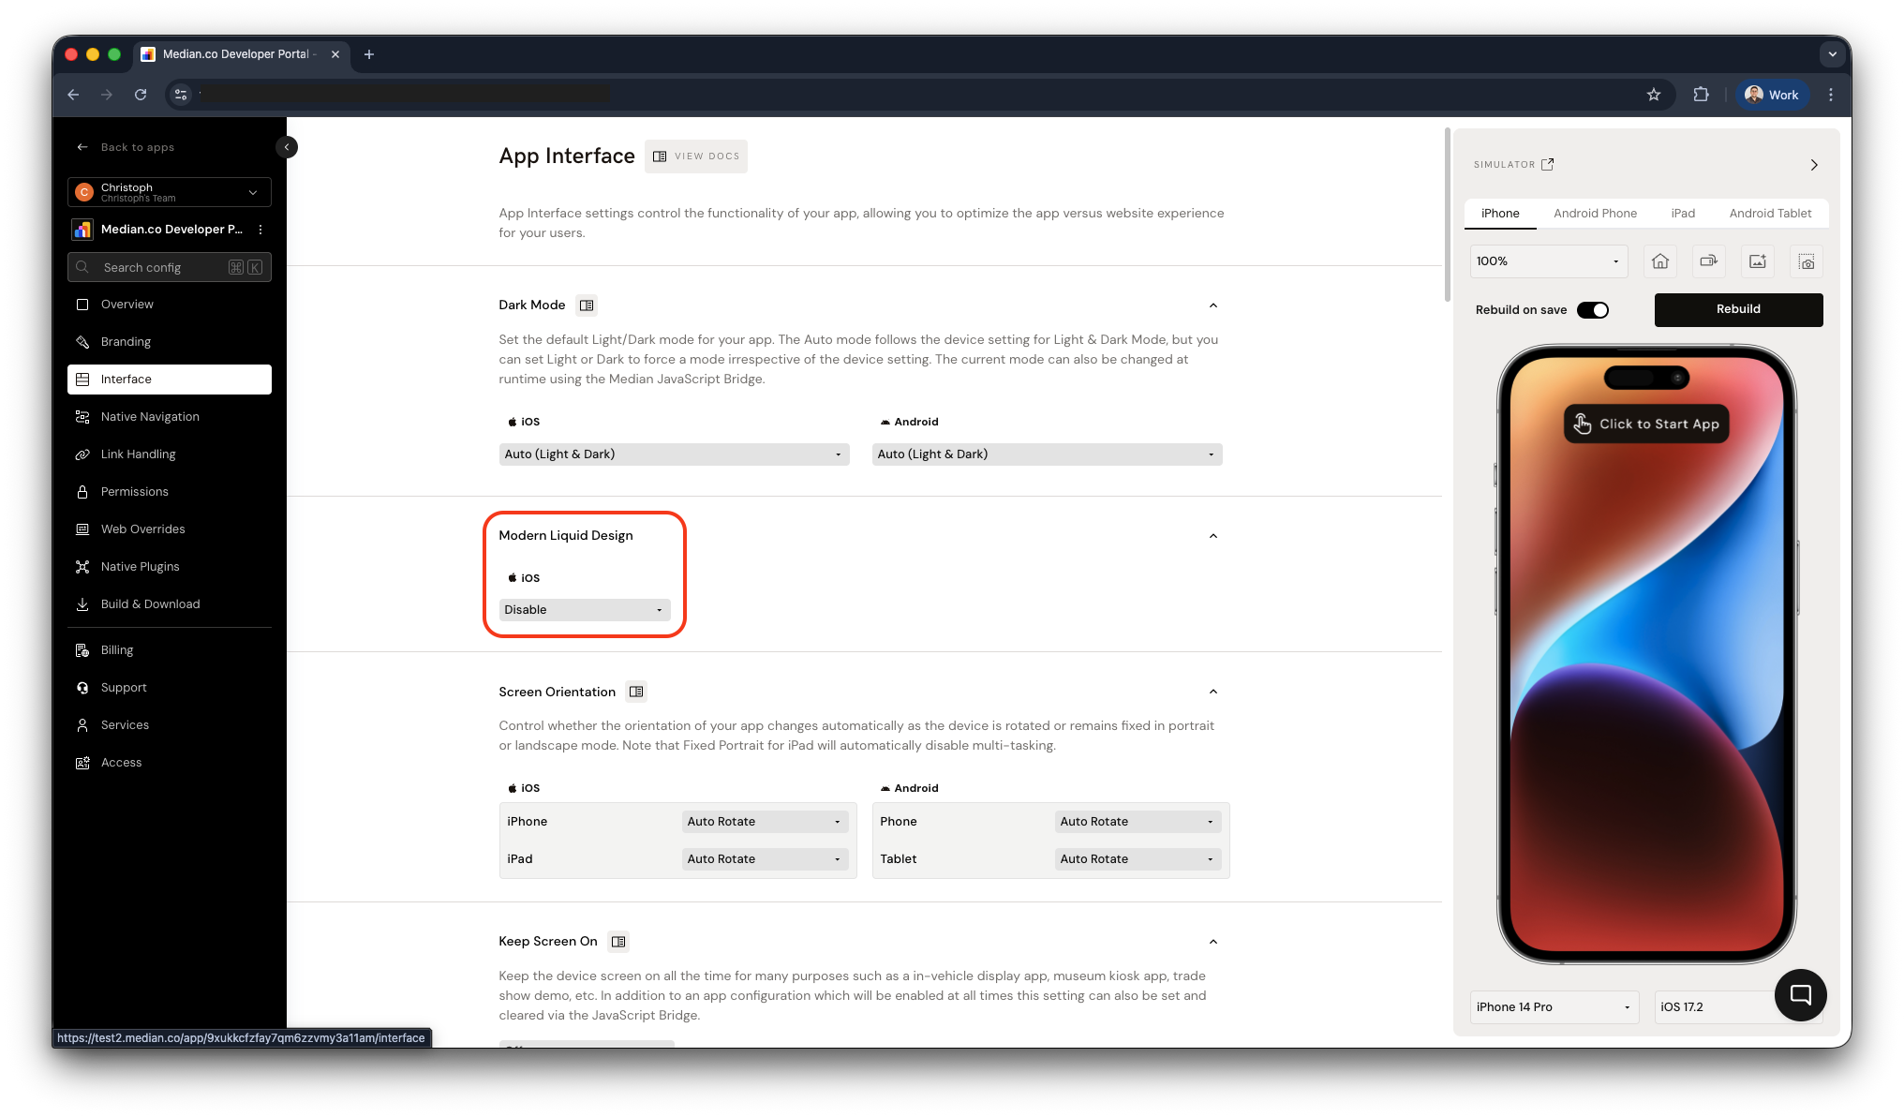Click the Search config input field

pos(159,267)
